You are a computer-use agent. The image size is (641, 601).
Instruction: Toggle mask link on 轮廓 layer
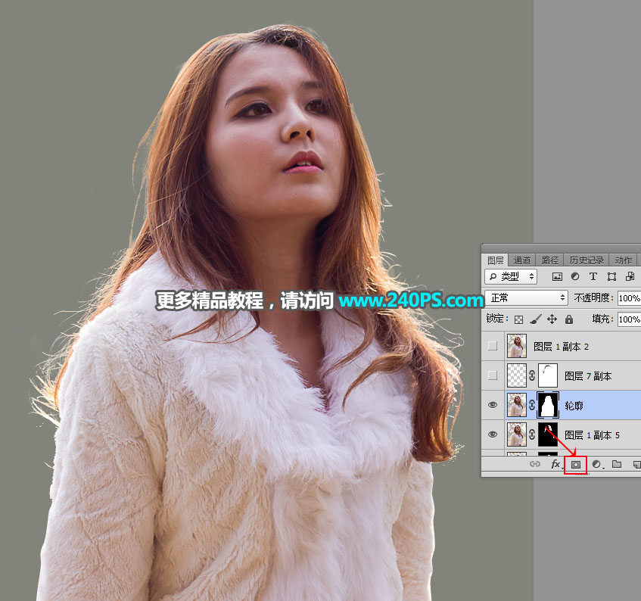coord(532,405)
